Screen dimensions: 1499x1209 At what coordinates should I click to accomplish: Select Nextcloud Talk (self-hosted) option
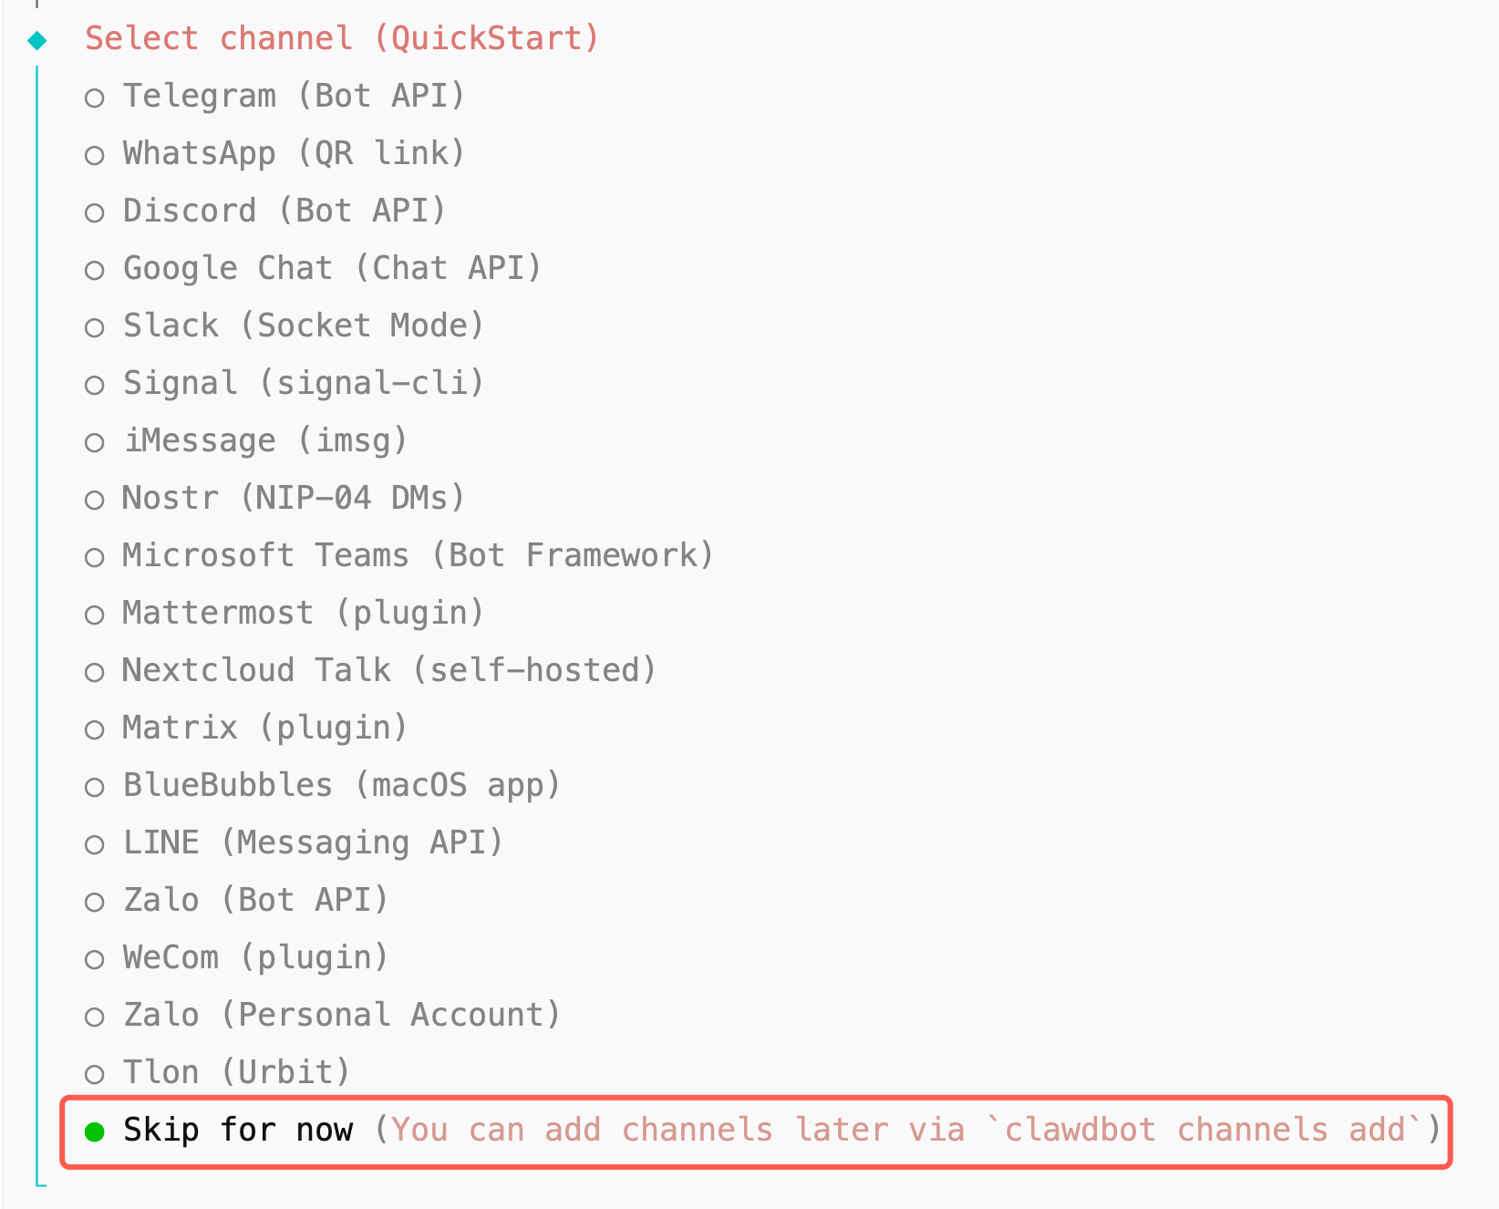coord(95,672)
